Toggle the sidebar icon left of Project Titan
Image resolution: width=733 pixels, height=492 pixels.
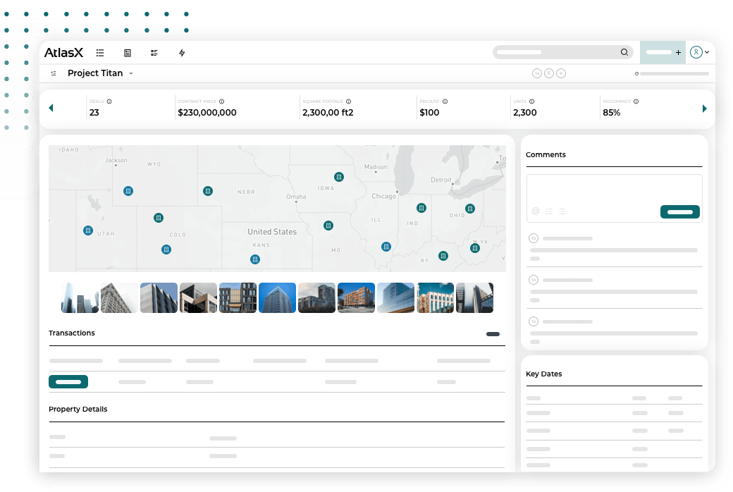[53, 73]
